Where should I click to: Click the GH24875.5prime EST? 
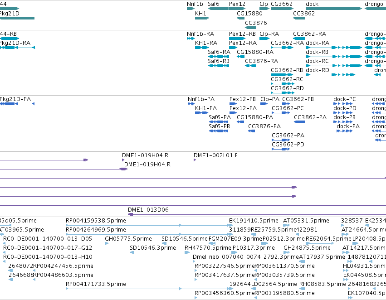[x=287, y=252]
